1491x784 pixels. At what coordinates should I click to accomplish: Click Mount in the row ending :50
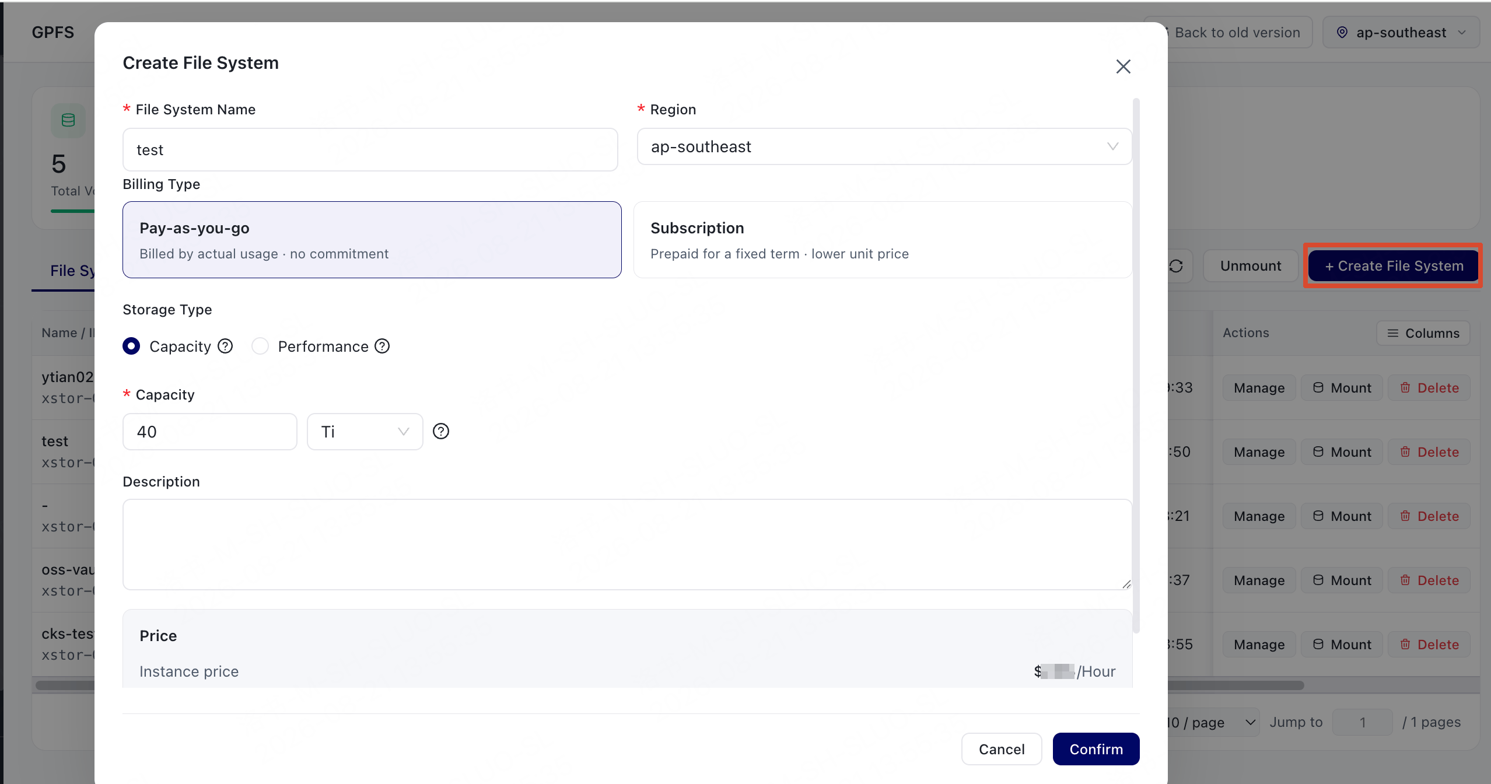[x=1342, y=452]
